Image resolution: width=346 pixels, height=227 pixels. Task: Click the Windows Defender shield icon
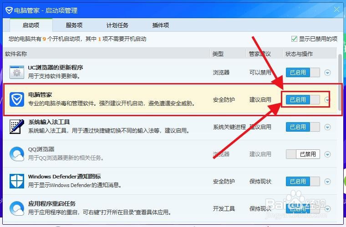(x=17, y=181)
